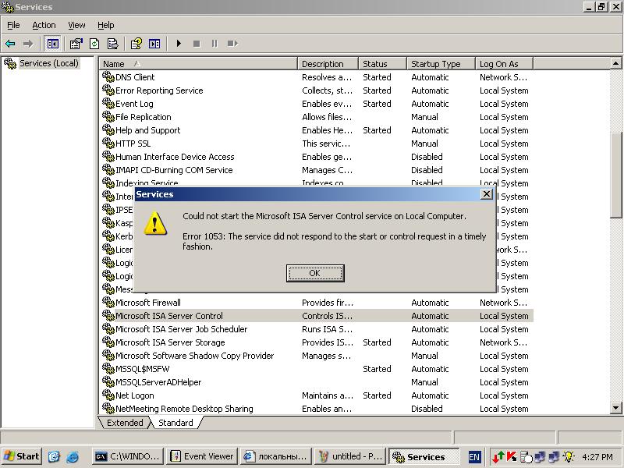Select the Net Logon service
624x468 pixels.
click(134, 395)
